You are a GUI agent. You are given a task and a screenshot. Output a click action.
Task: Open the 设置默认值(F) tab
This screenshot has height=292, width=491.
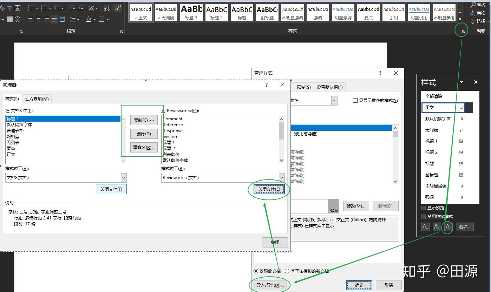[x=330, y=87]
